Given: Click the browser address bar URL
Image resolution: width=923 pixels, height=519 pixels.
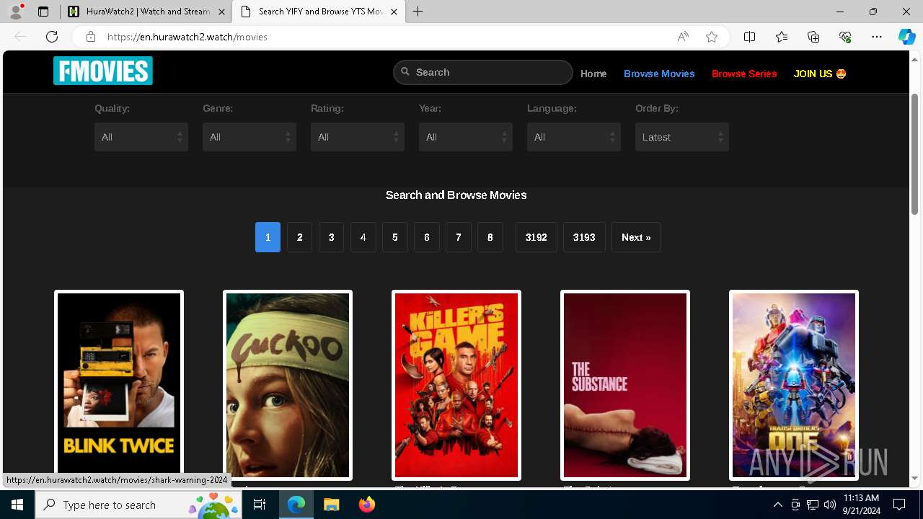Looking at the screenshot, I should click(x=187, y=37).
